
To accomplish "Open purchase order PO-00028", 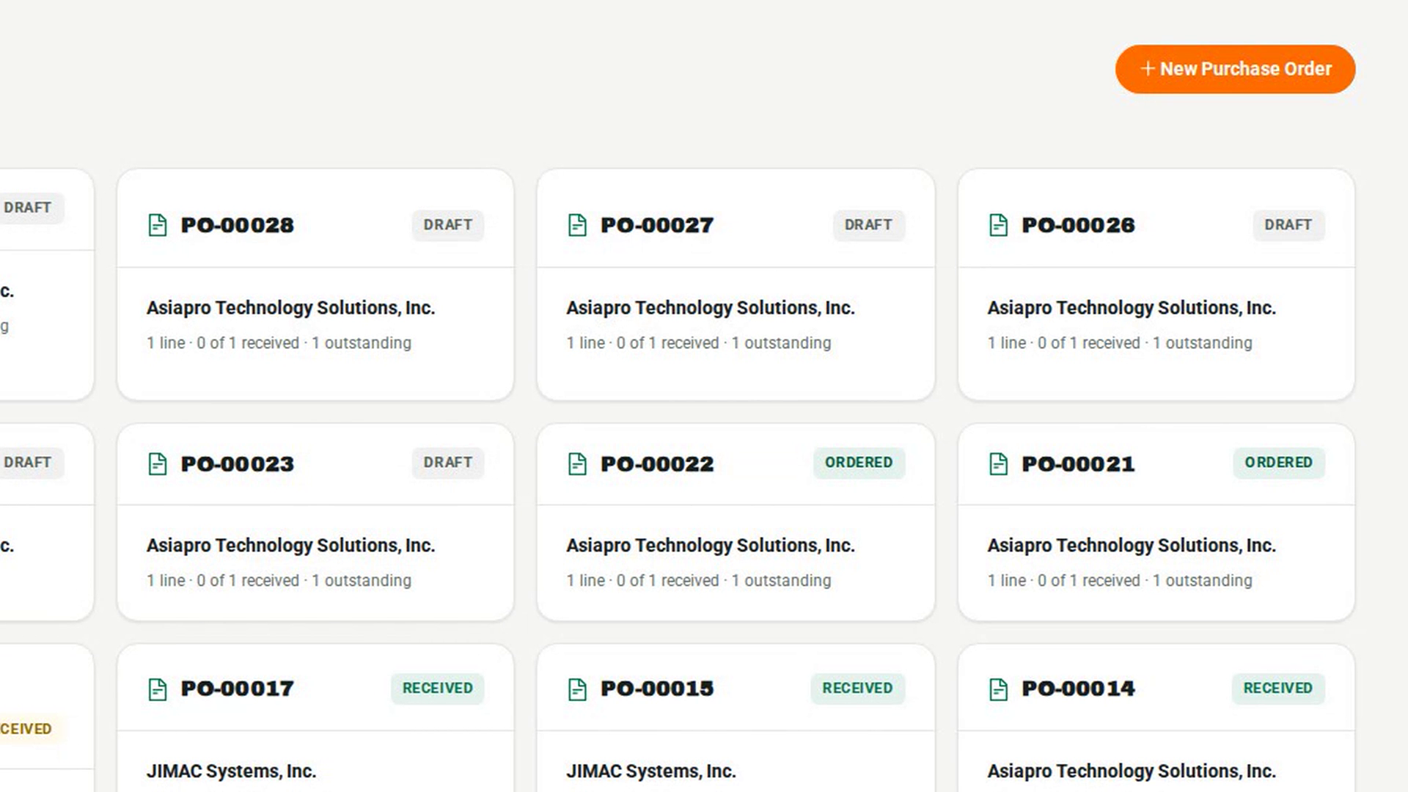I will pyautogui.click(x=237, y=225).
